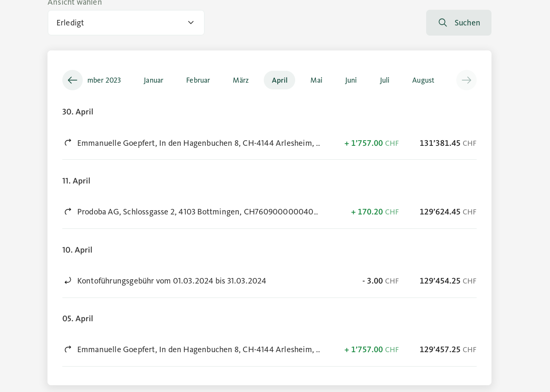550x392 pixels.
Task: Click the '30. April' date heading
Action: (78, 112)
